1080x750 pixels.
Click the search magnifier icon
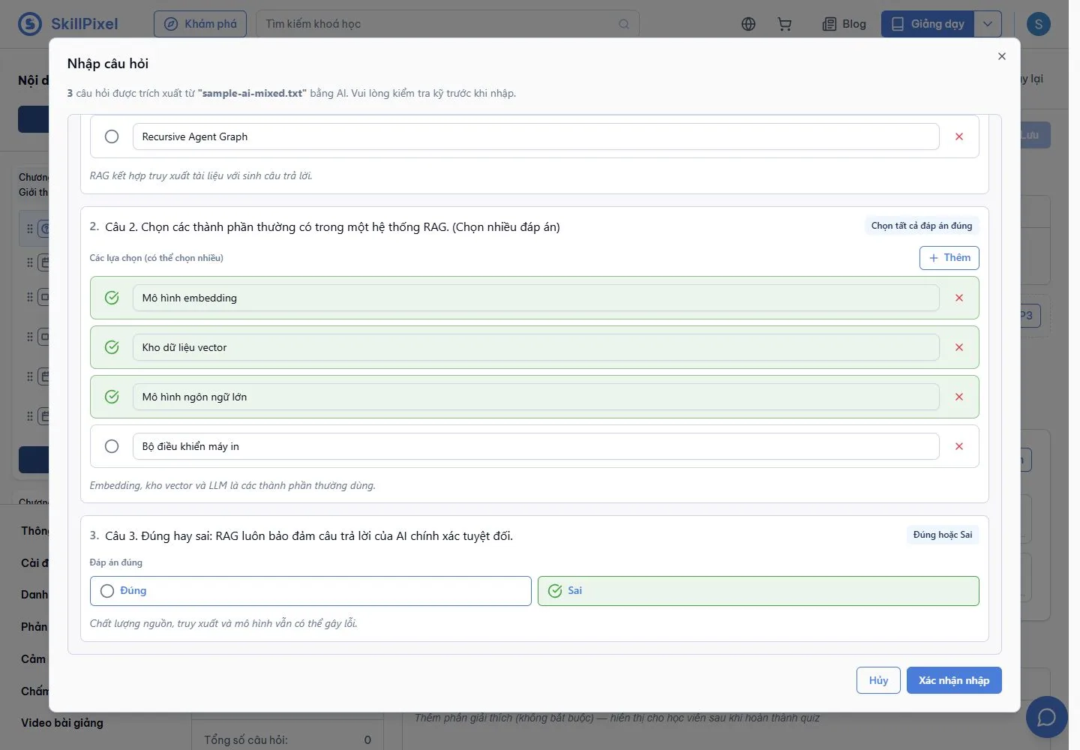[x=624, y=24]
